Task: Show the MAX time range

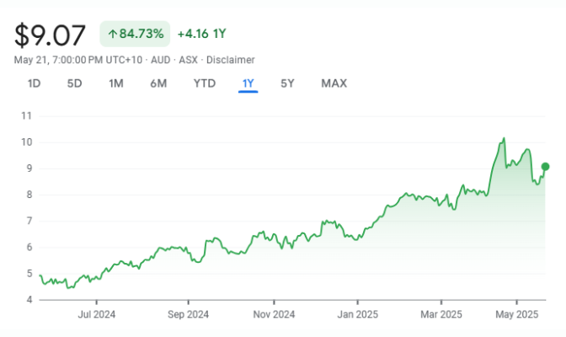Action: click(x=334, y=83)
